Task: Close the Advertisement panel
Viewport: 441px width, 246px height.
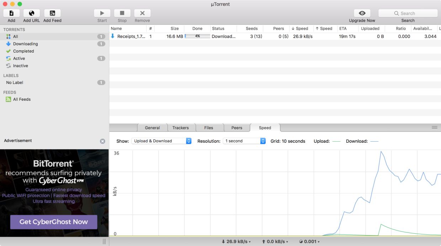Action: point(102,141)
